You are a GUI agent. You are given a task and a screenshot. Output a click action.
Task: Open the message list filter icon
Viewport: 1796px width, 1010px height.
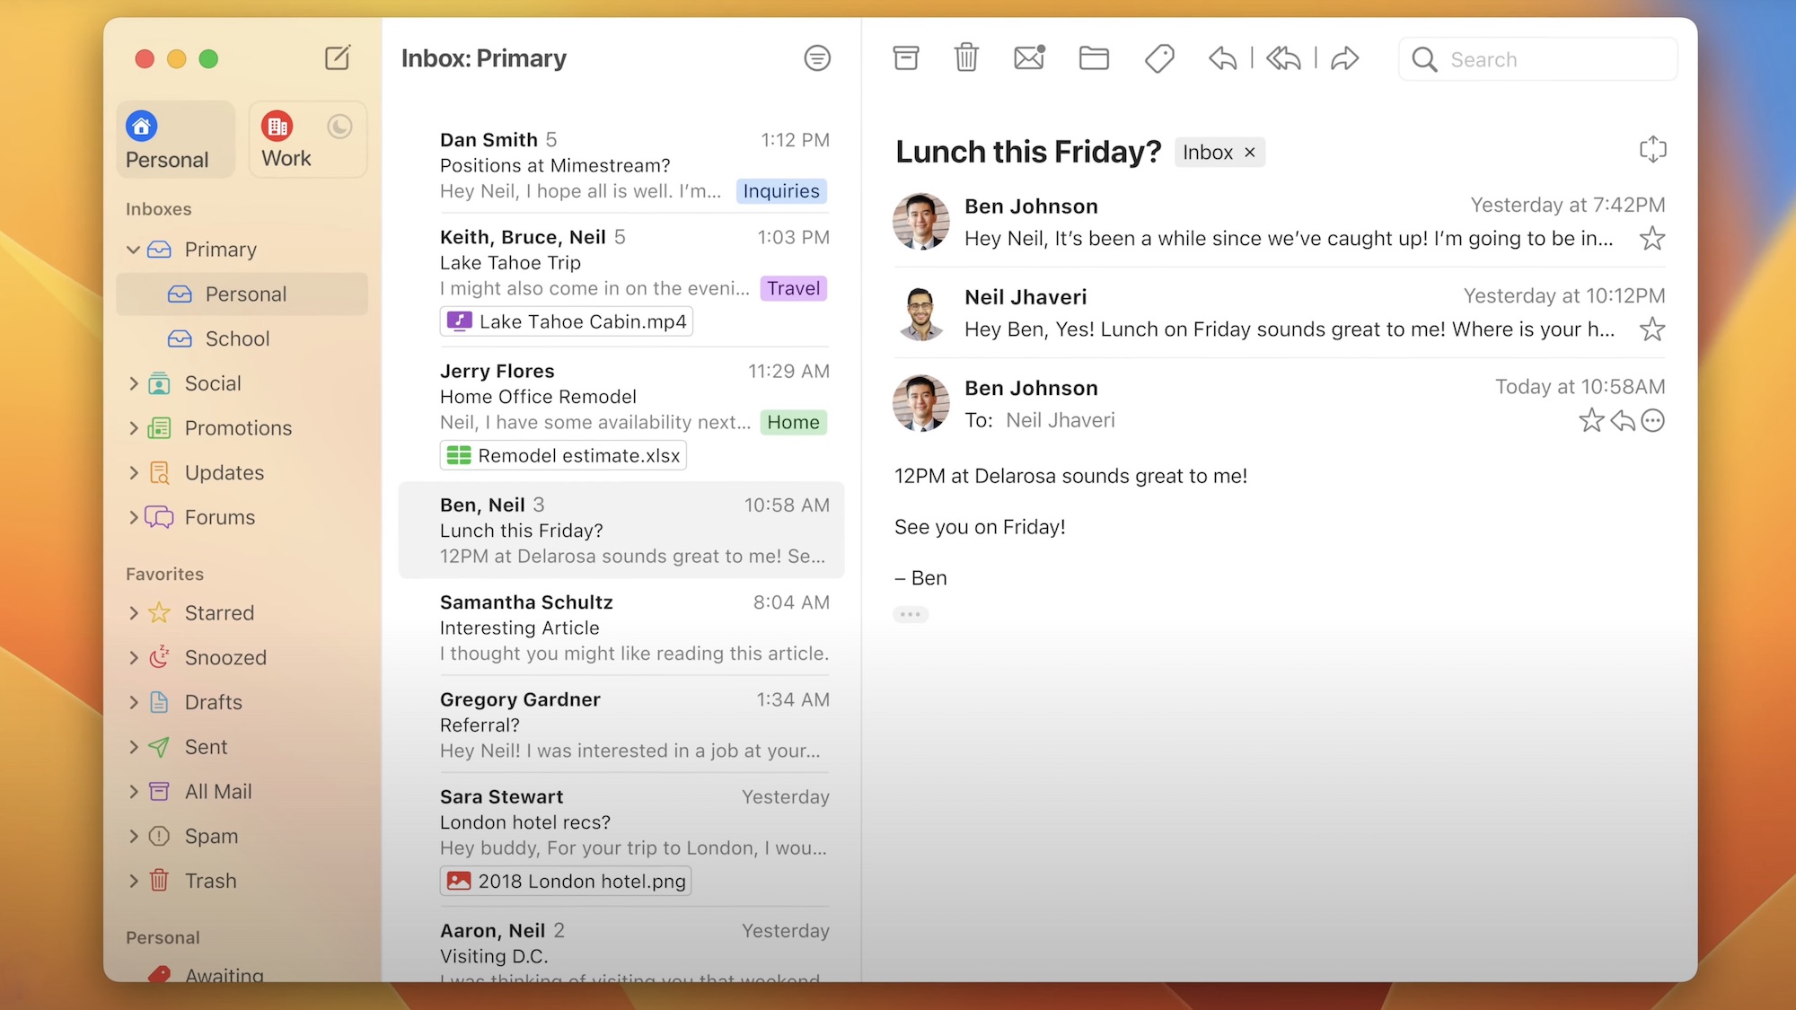[816, 58]
